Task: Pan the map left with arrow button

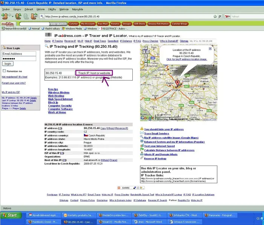Action: pyautogui.click(x=144, y=52)
